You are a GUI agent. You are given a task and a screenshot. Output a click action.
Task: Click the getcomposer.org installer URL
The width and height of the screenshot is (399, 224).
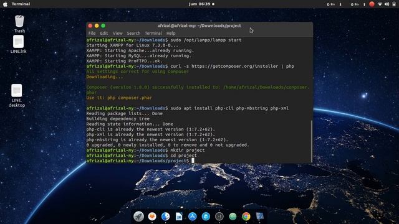234,67
